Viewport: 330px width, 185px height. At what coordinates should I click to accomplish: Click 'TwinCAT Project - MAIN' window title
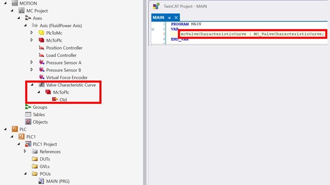[x=185, y=6]
